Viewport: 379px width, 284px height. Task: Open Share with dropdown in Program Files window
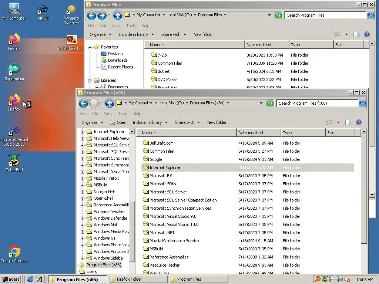(x=174, y=34)
